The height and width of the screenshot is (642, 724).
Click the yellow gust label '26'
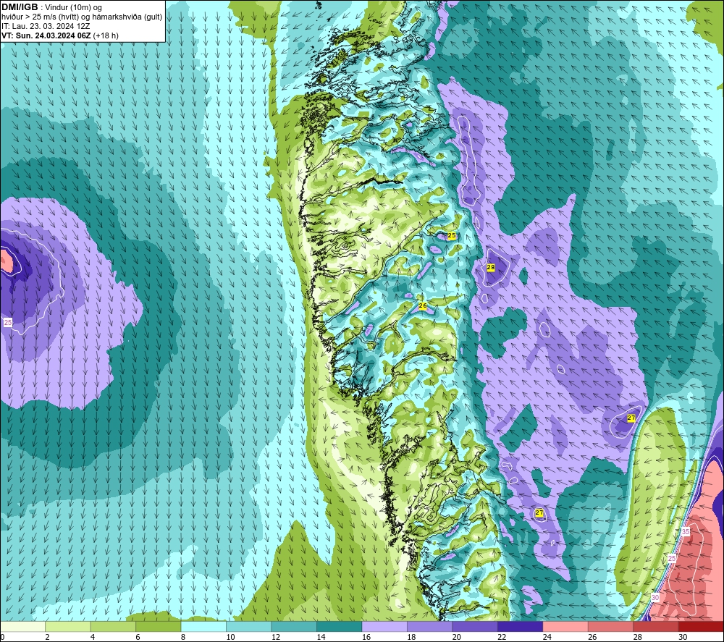click(423, 305)
